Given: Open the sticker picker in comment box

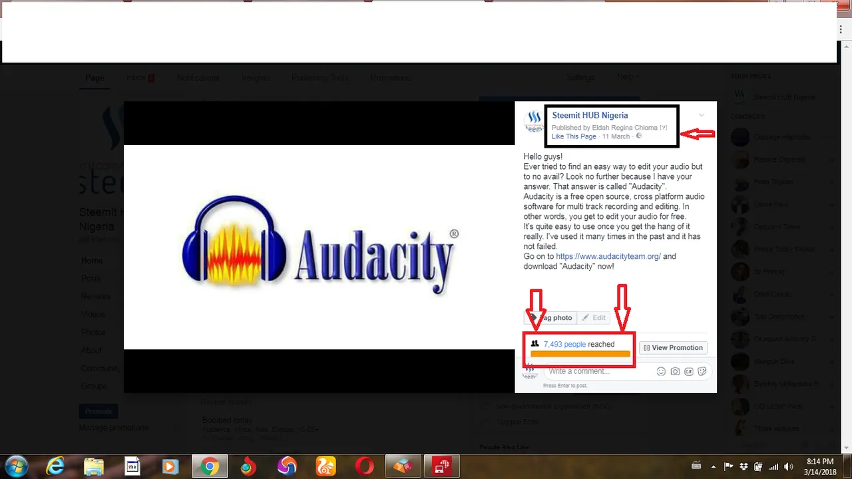Looking at the screenshot, I should click(702, 371).
